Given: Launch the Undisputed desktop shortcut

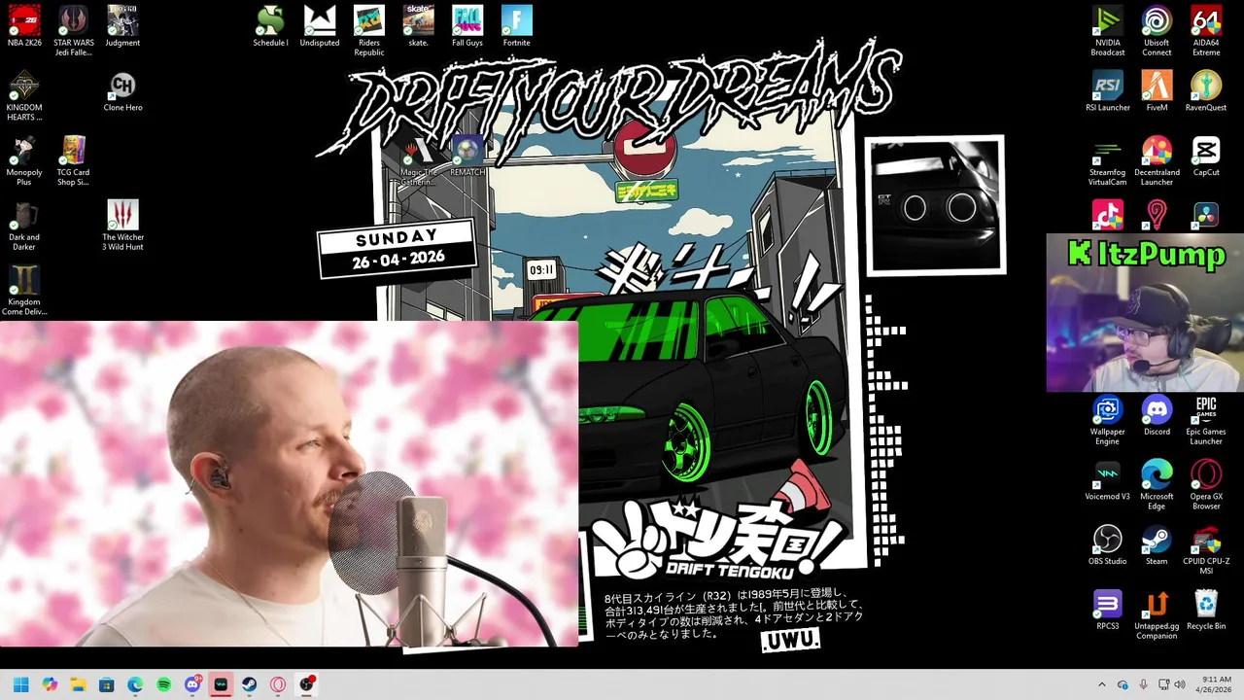Looking at the screenshot, I should point(320,26).
